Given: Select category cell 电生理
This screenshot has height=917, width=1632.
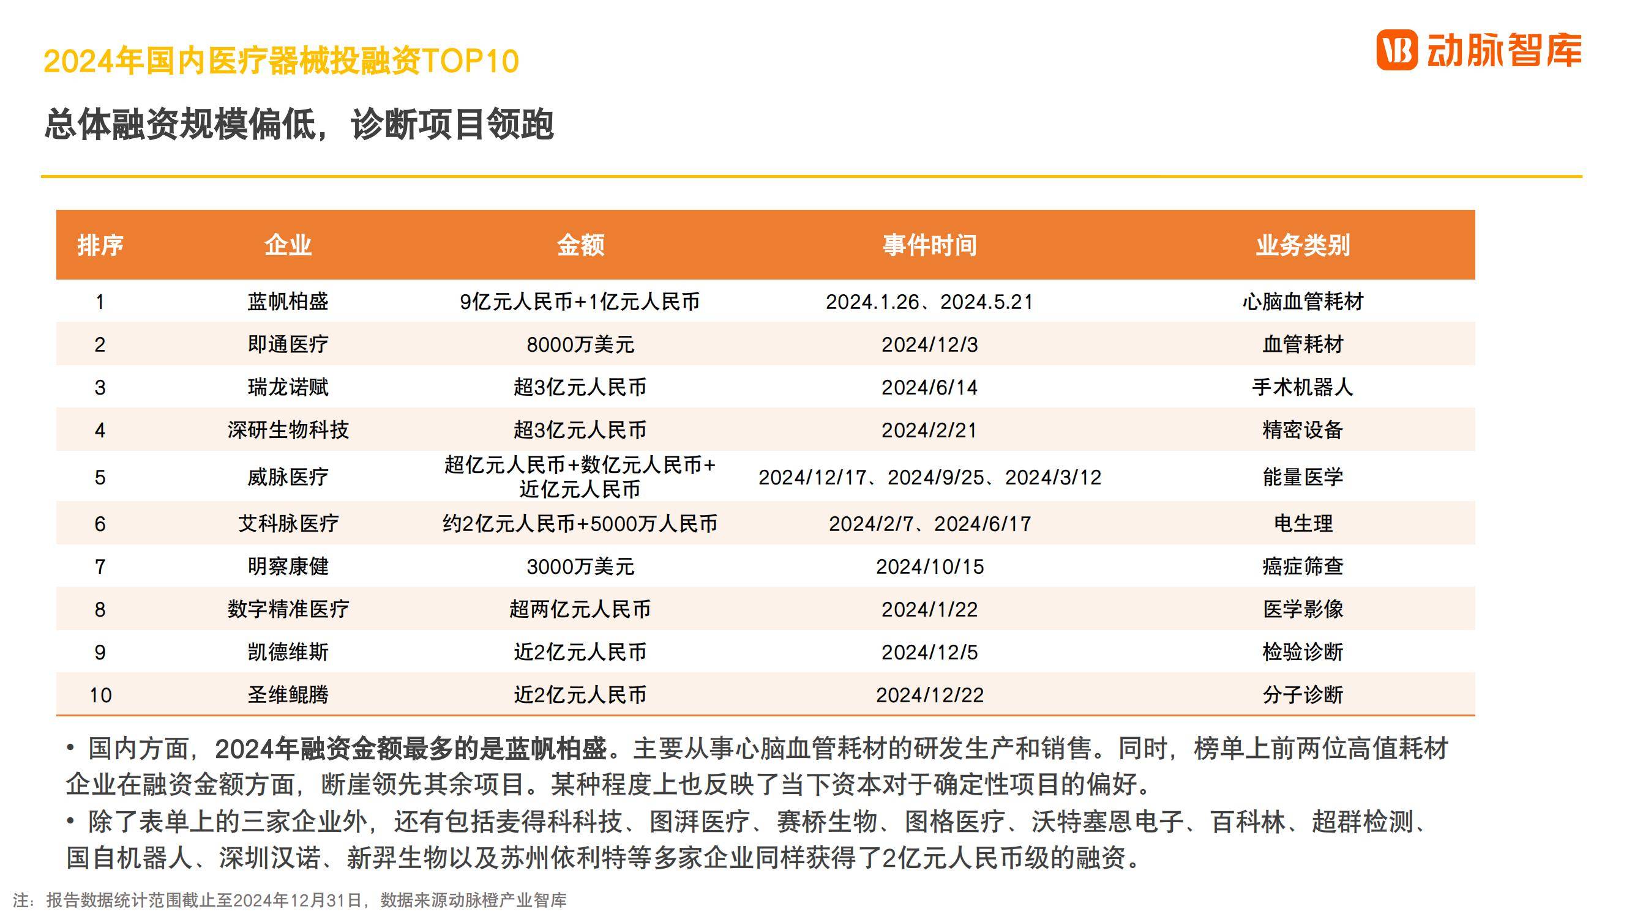Looking at the screenshot, I should click(1303, 524).
